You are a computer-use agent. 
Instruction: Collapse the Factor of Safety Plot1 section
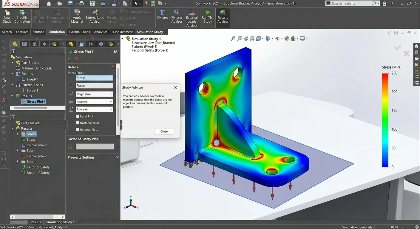tap(117, 139)
